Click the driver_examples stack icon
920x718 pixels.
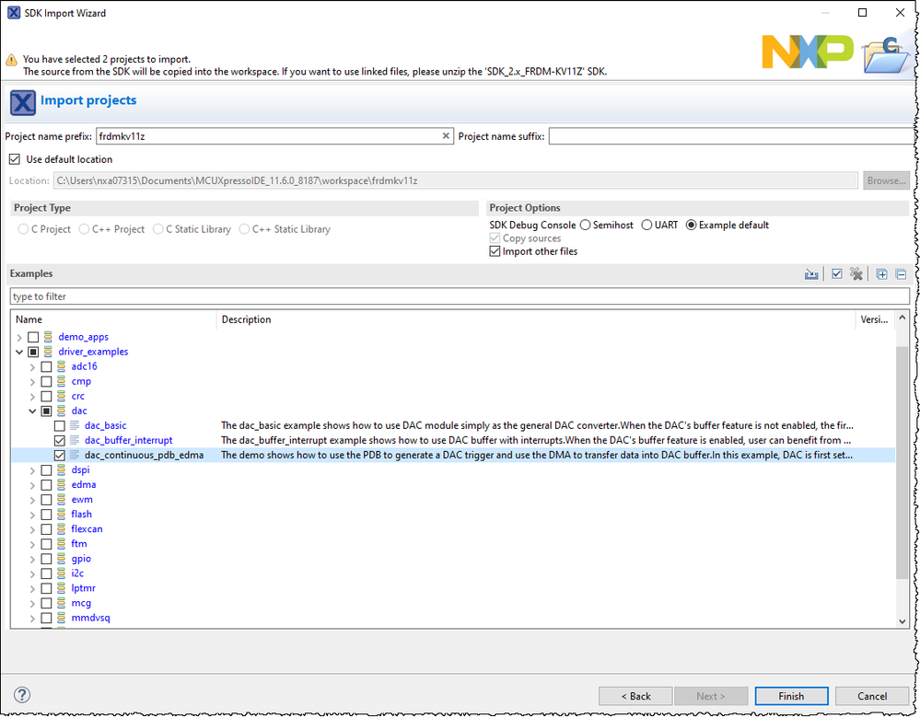tap(48, 352)
